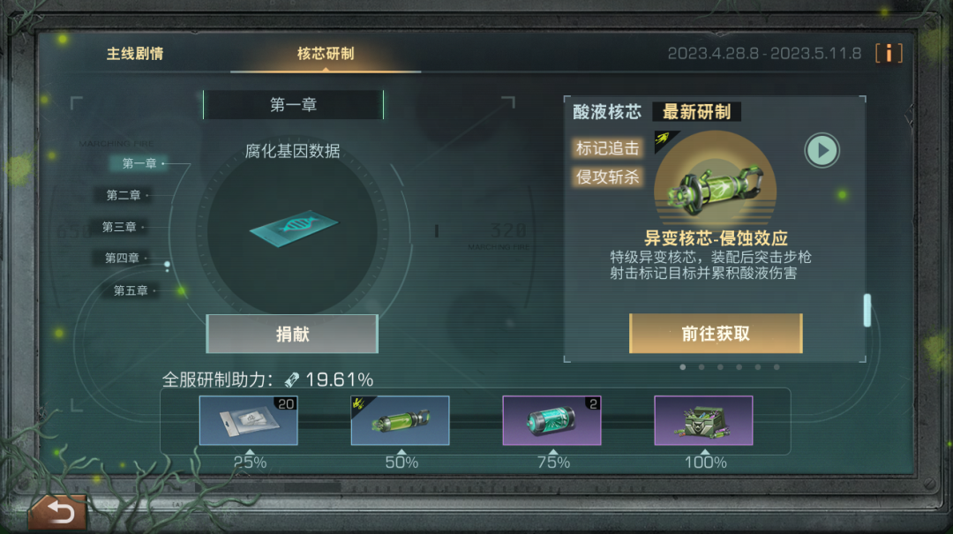This screenshot has height=534, width=953.
Task: Open the info icon beside the dates
Action: click(889, 53)
